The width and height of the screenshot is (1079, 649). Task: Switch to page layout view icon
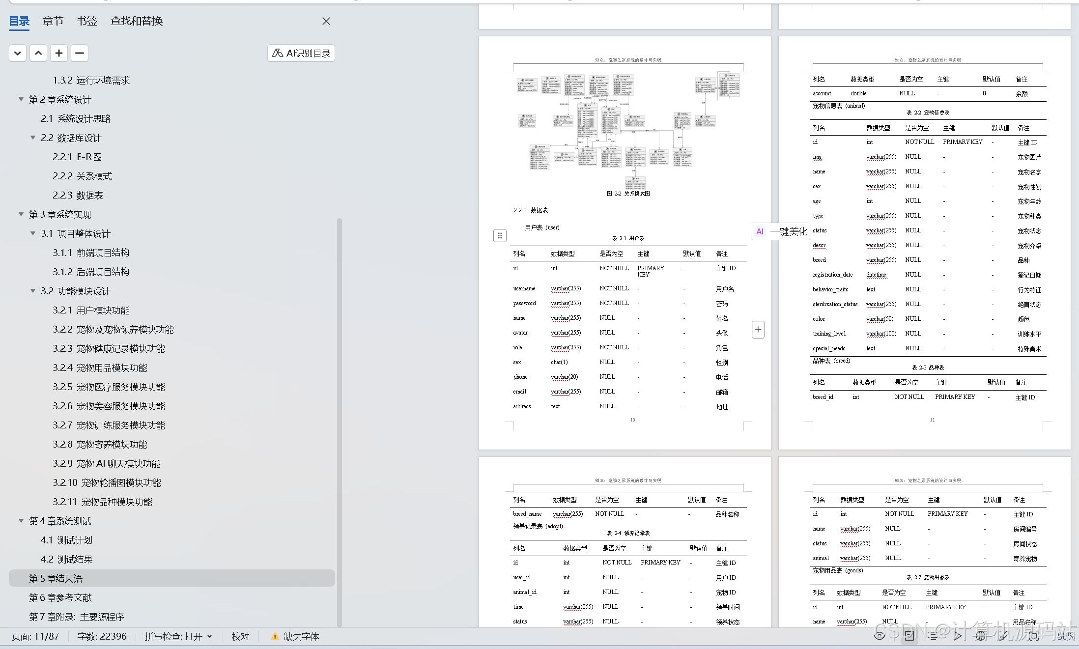pos(909,636)
